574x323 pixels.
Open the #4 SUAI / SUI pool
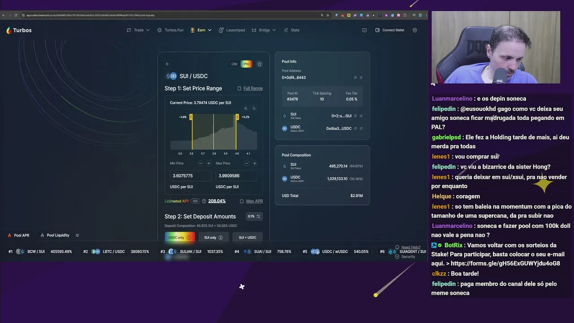[x=263, y=252]
